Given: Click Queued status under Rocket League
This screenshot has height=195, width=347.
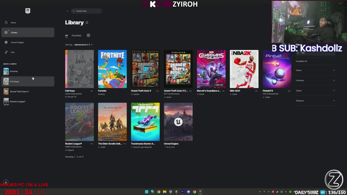Looking at the screenshot, I should point(69,150).
